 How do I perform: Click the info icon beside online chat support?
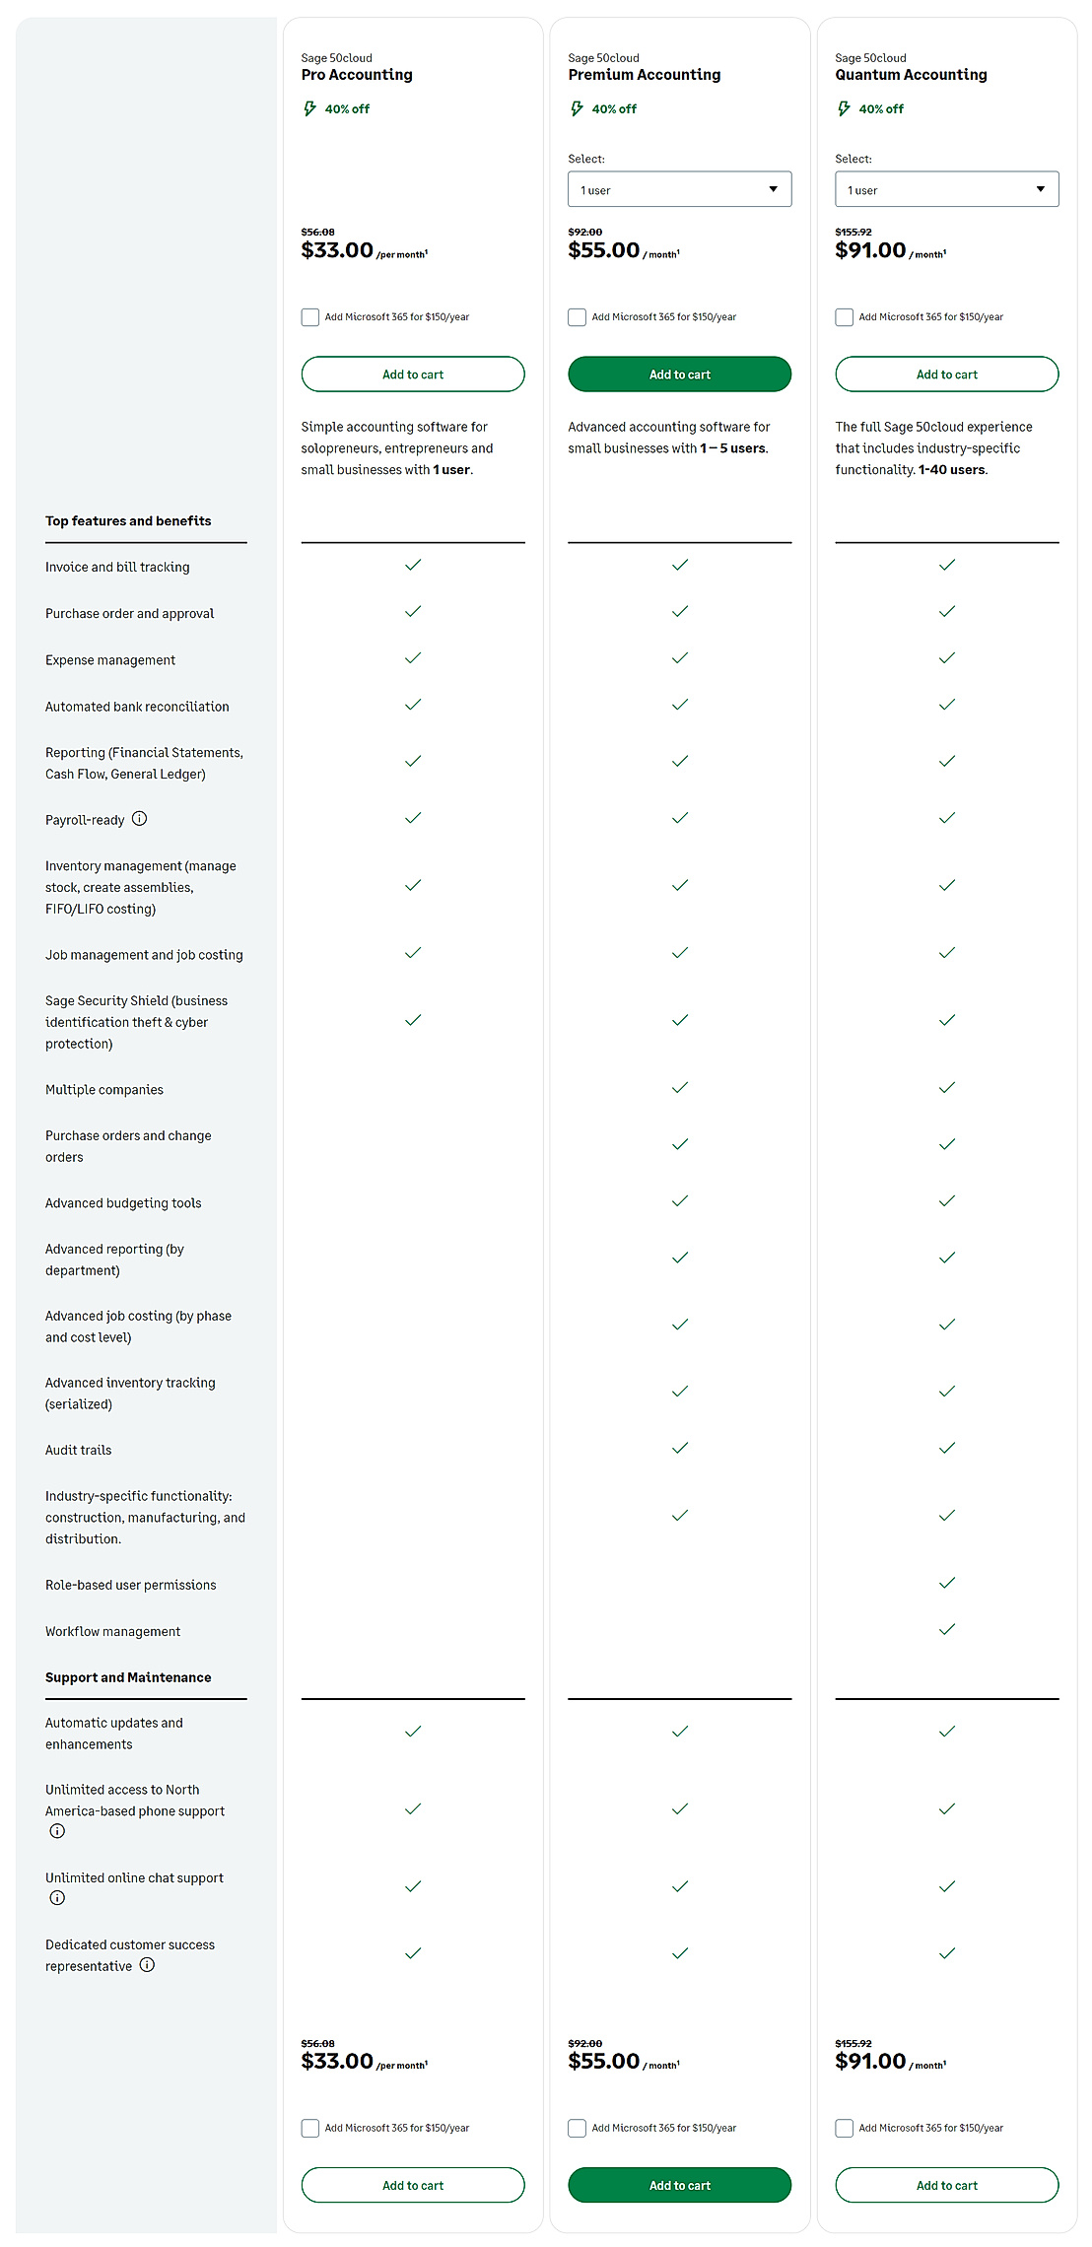click(x=57, y=1898)
